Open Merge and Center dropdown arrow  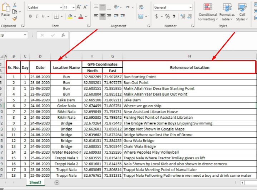(146, 16)
